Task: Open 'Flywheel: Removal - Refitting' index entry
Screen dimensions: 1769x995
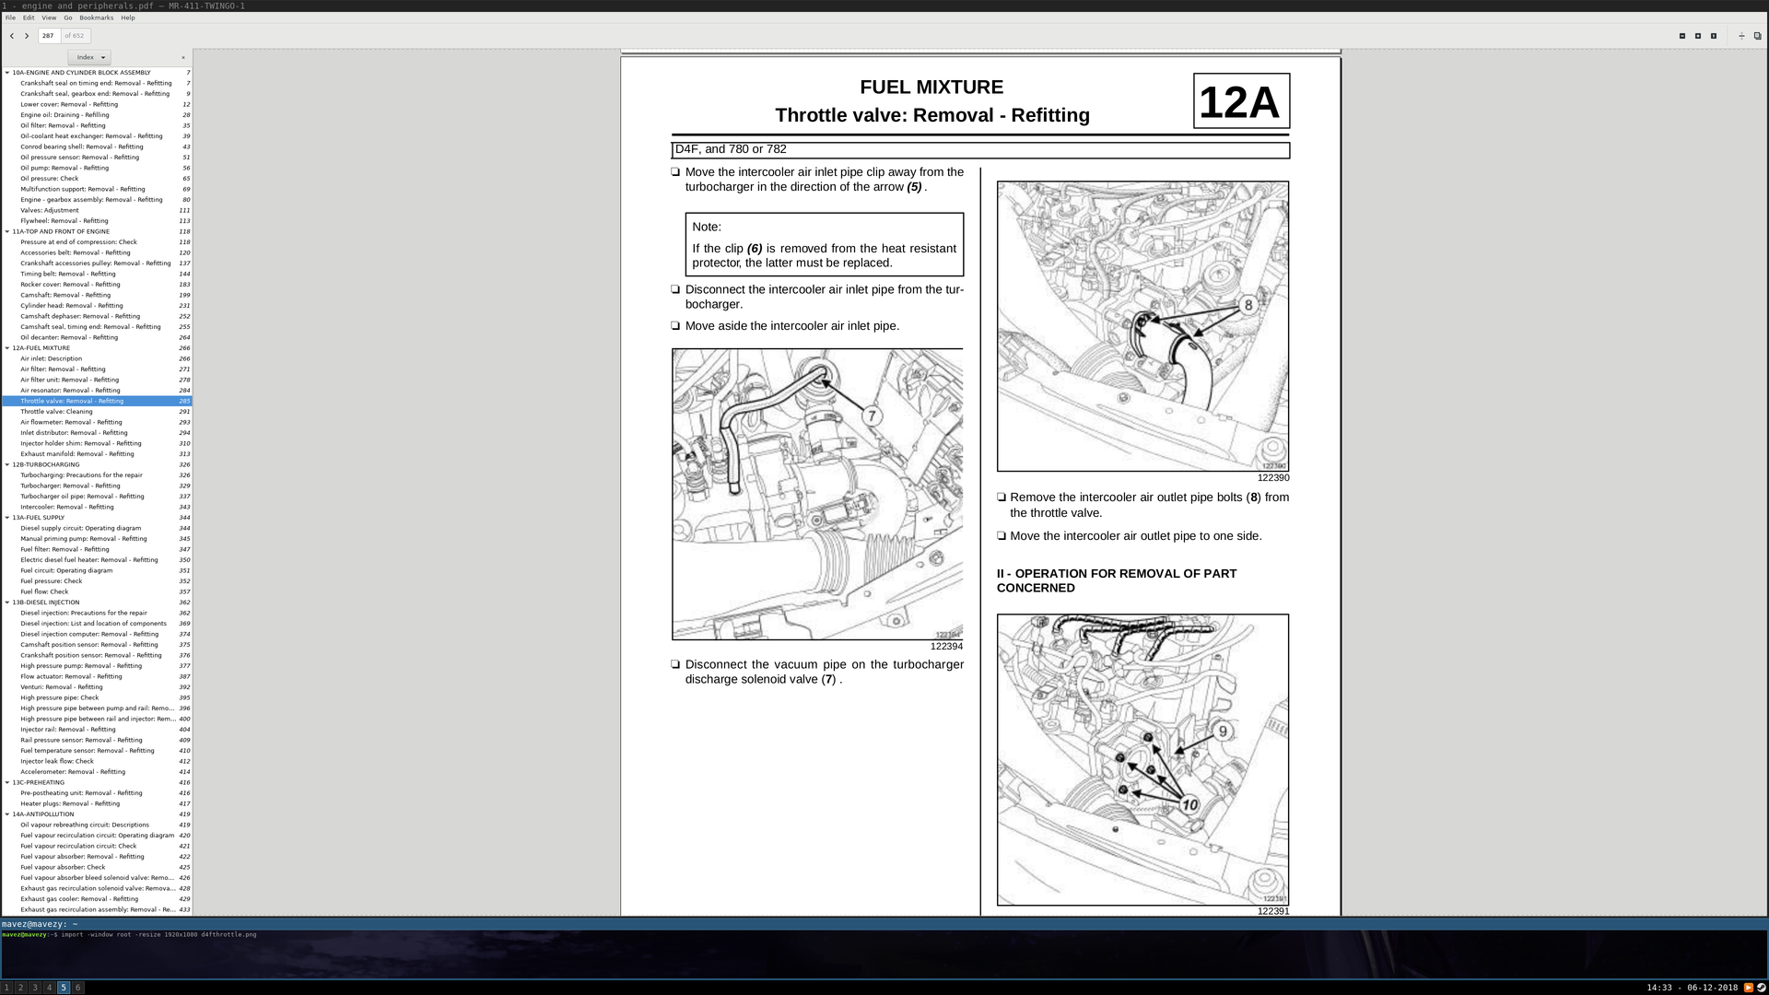Action: pos(97,221)
